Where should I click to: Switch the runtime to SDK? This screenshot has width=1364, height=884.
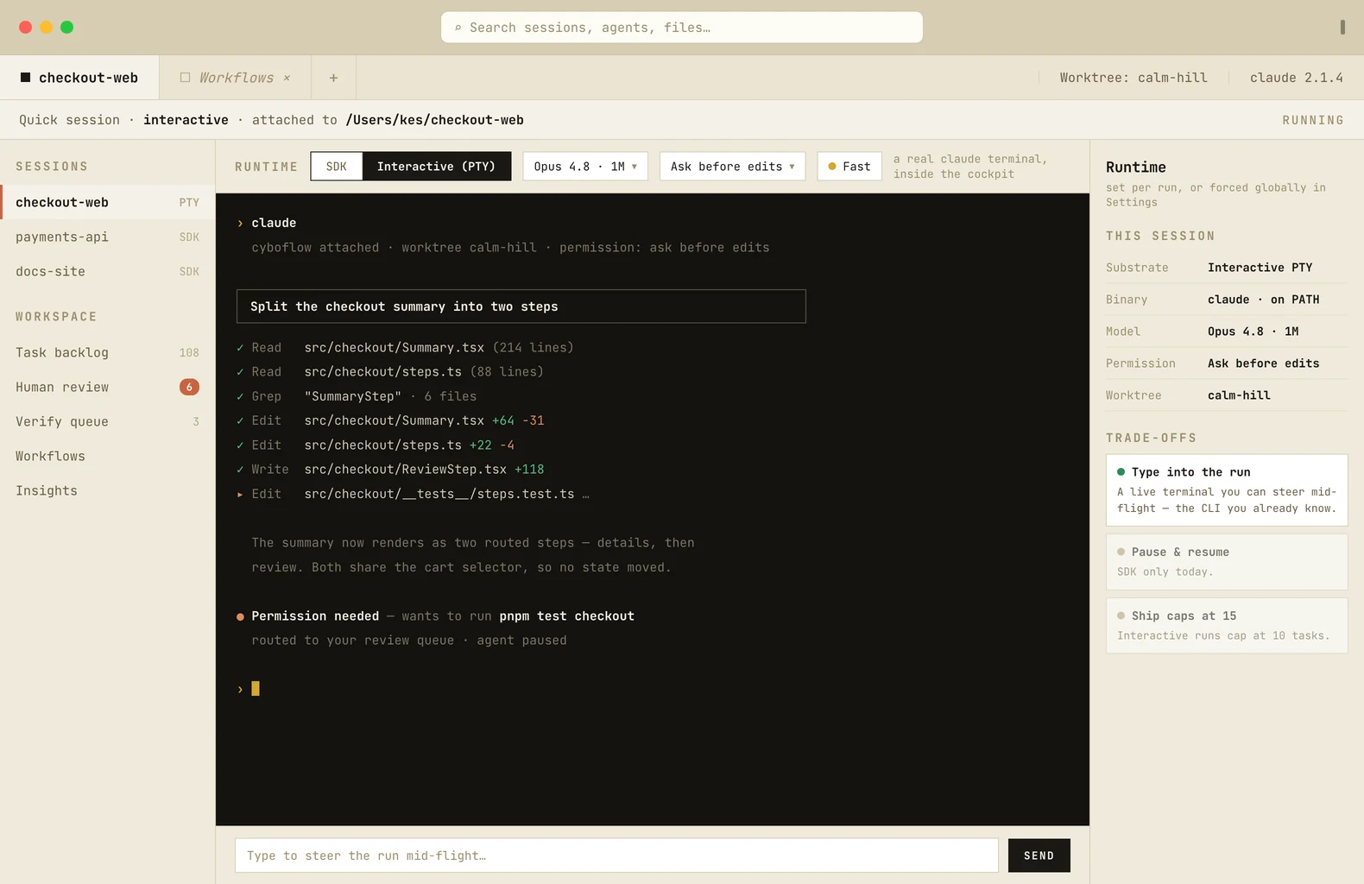point(337,167)
